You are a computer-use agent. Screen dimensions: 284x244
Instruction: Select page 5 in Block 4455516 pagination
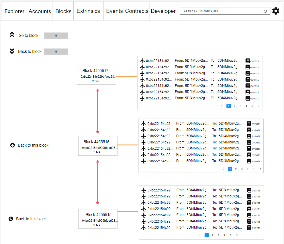tap(253, 169)
